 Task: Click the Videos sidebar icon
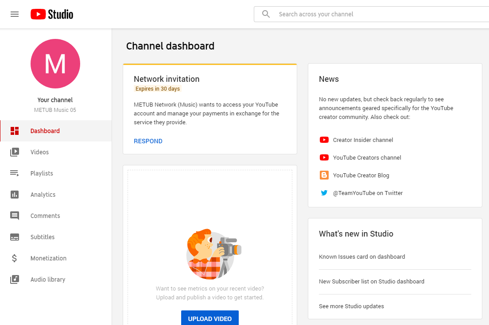click(15, 152)
